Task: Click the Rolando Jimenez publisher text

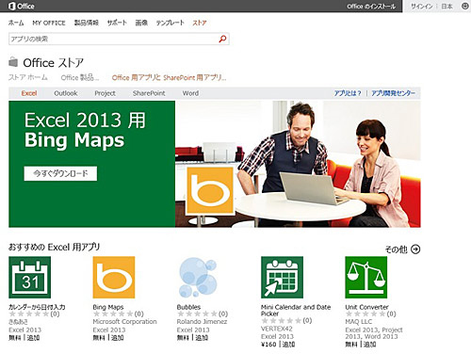Action: [x=202, y=322]
